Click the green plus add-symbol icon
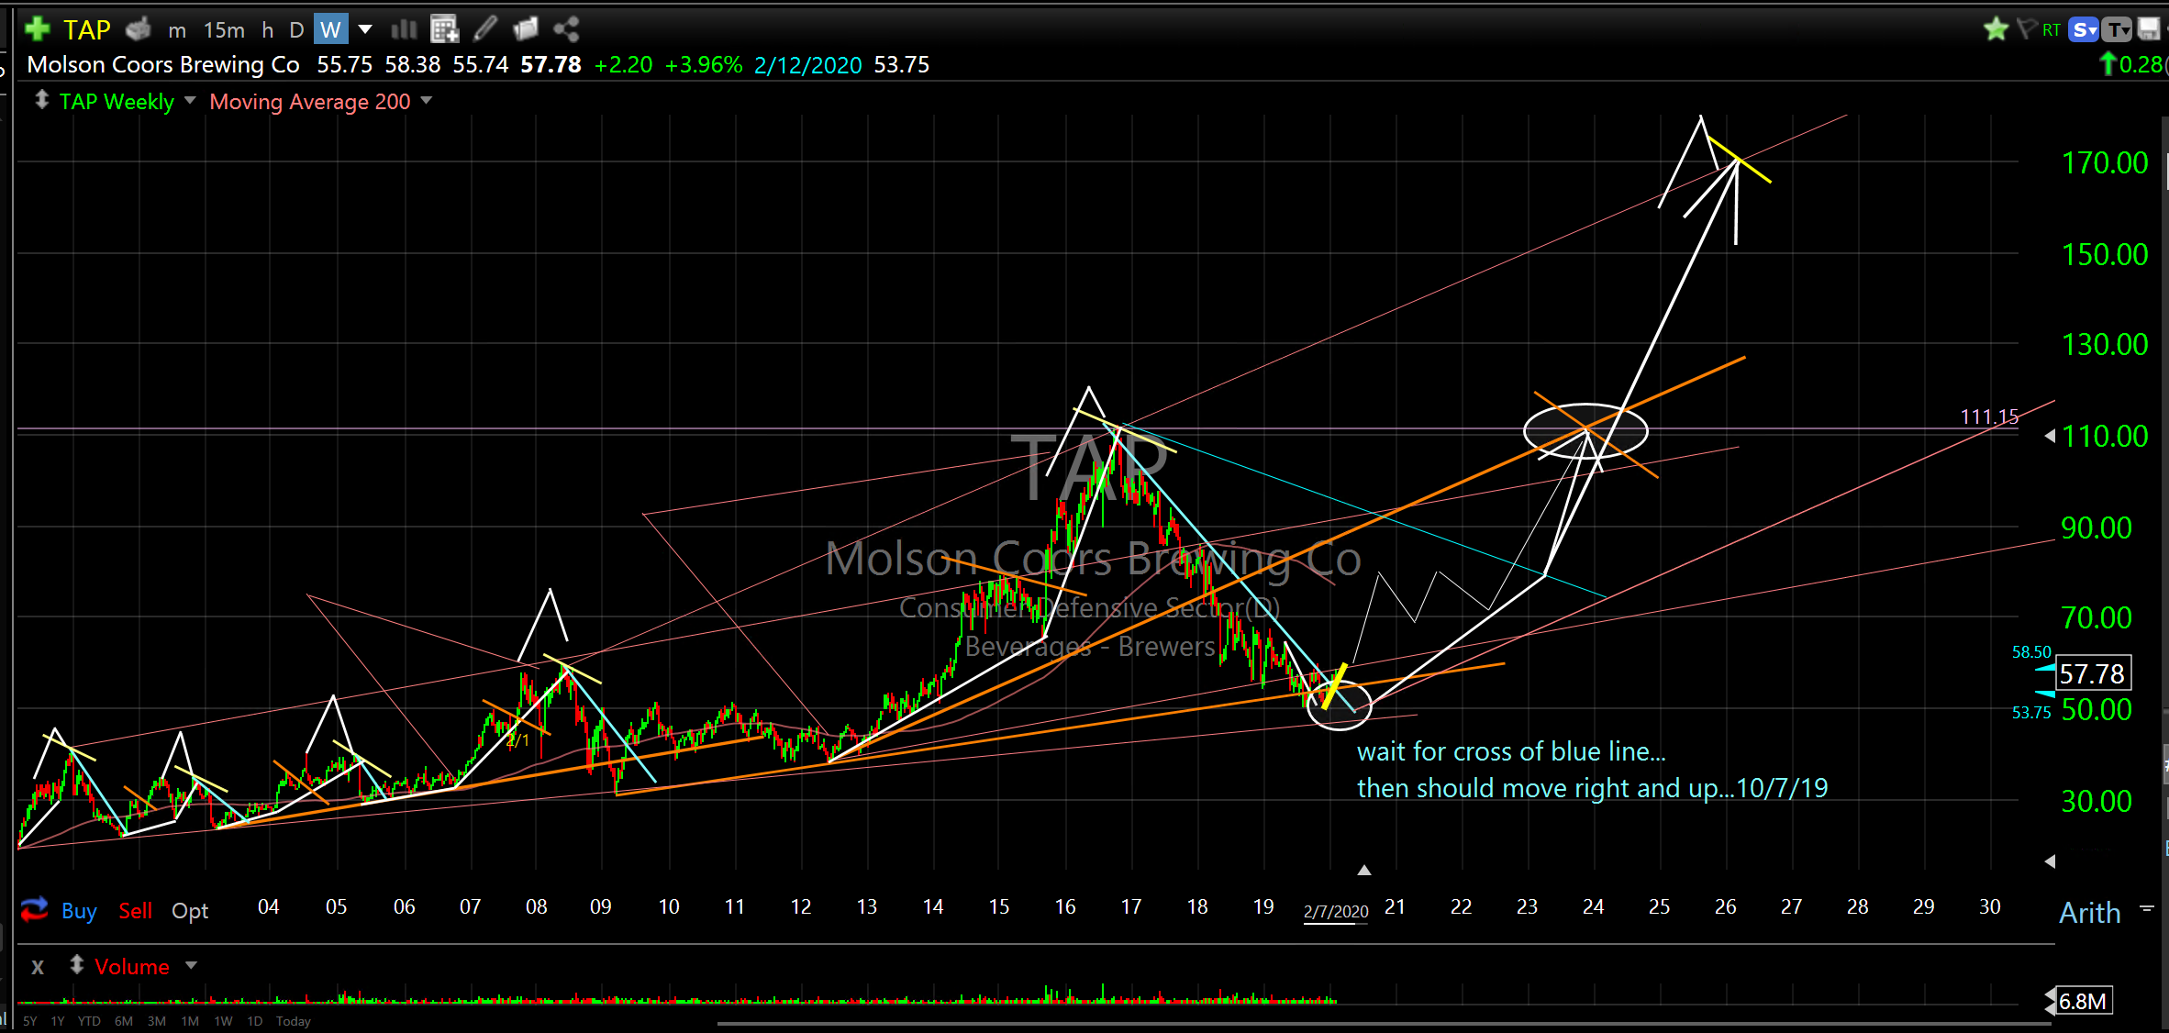The image size is (2169, 1033). [38, 29]
